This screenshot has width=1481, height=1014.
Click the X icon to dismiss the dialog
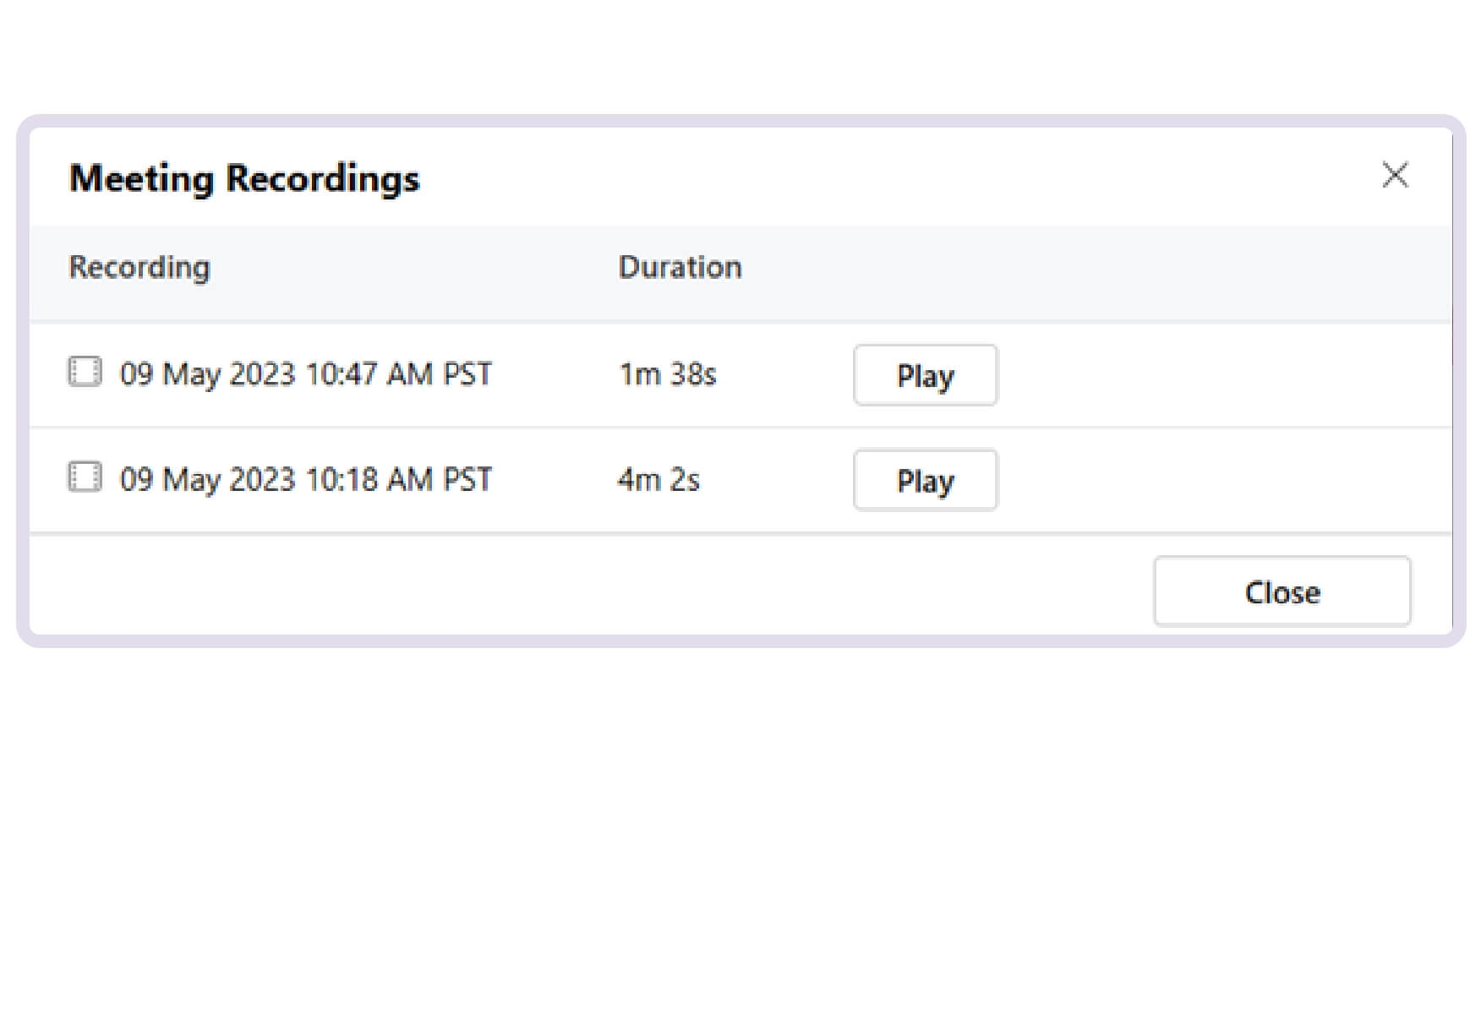(x=1395, y=176)
